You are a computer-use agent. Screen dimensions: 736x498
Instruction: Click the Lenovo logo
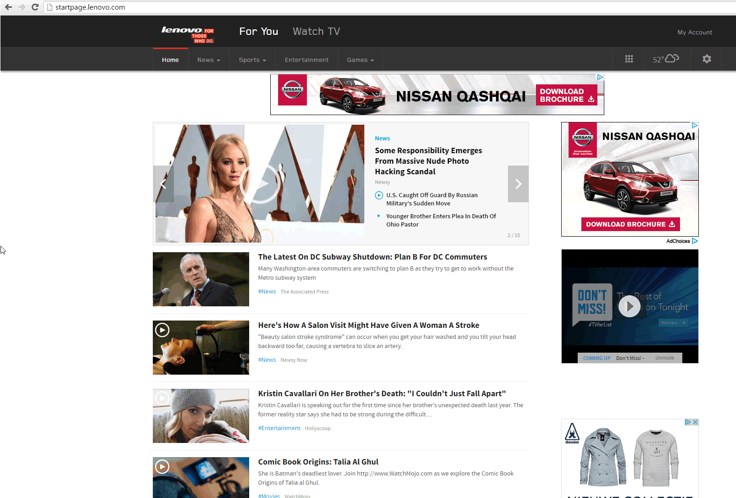tap(188, 34)
